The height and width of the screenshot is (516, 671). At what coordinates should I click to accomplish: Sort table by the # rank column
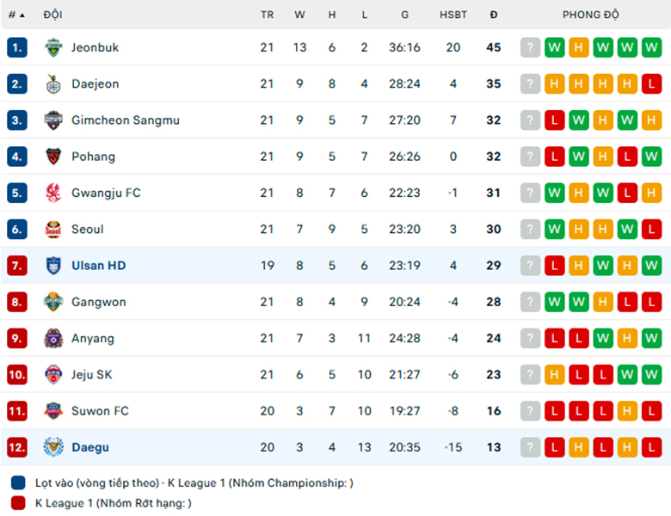[x=16, y=15]
